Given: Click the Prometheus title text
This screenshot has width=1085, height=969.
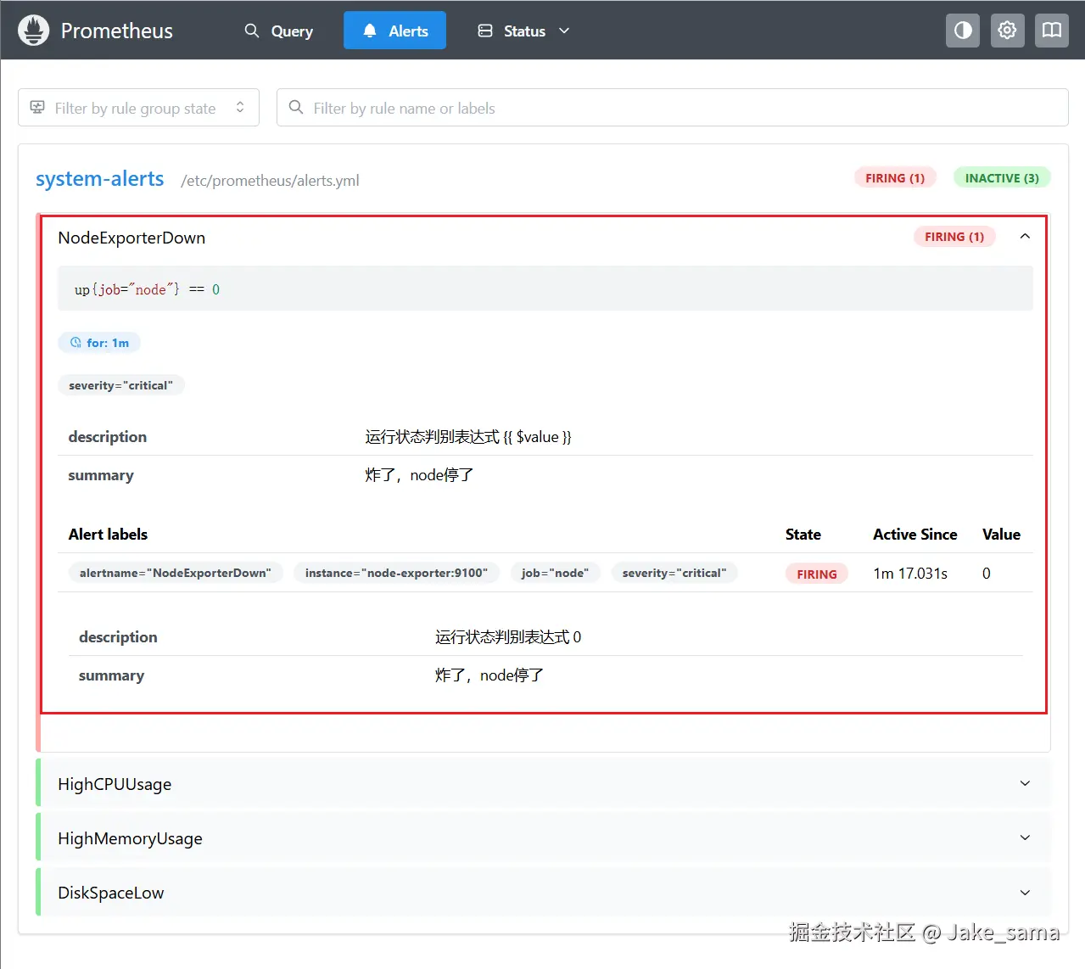Looking at the screenshot, I should click(x=117, y=31).
